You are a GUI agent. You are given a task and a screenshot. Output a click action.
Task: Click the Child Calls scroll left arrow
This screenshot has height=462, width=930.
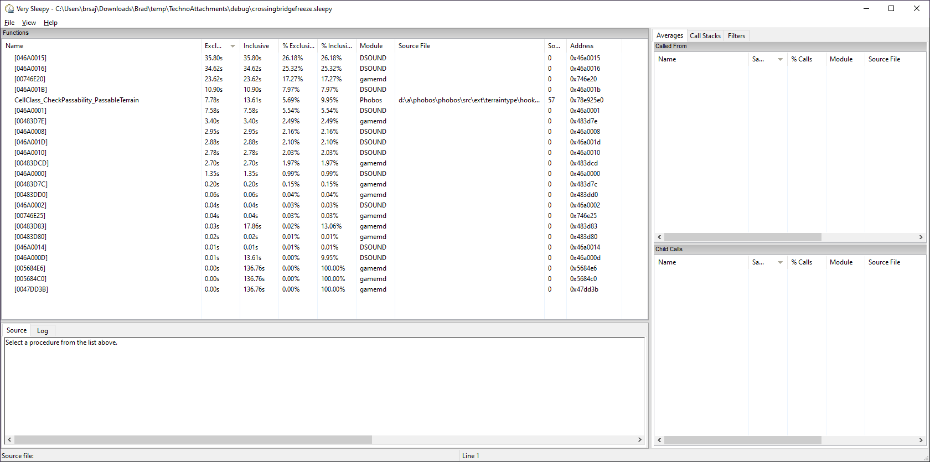(659, 440)
